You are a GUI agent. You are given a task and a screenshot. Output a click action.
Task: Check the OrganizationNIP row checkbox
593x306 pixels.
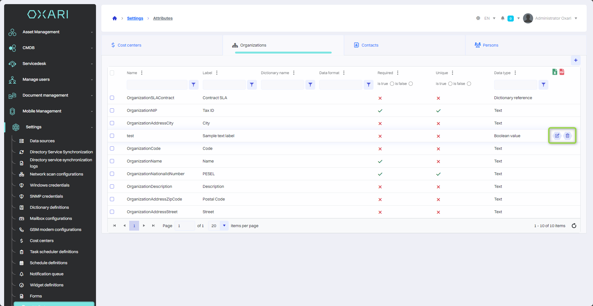112,111
